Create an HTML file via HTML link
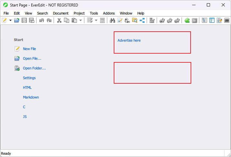 27,88
